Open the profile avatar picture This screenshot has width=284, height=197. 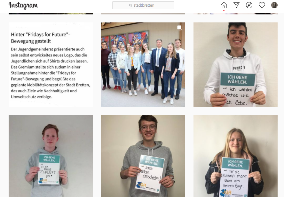(x=274, y=5)
